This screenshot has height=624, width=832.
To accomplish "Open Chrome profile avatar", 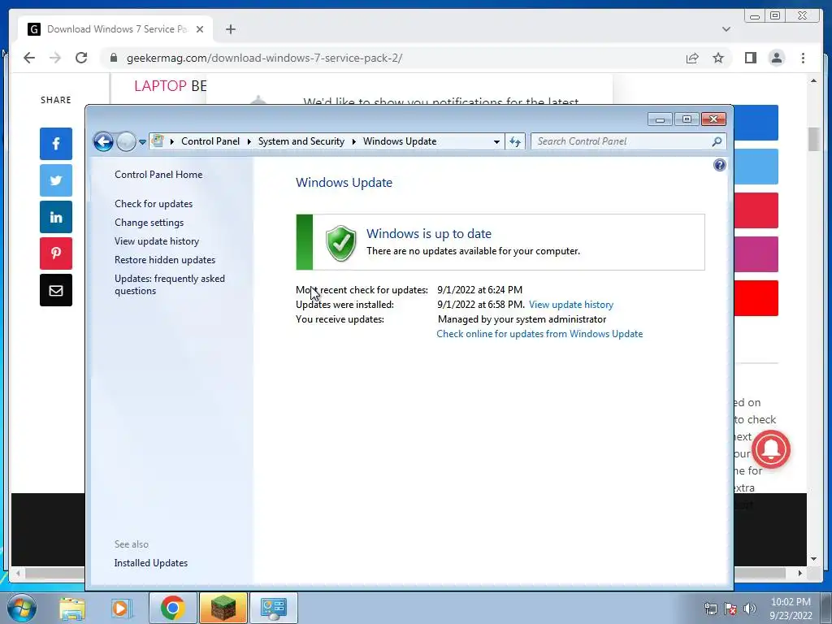I will point(776,58).
